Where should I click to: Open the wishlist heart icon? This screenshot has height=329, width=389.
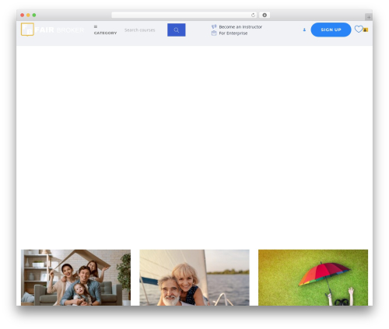tap(359, 29)
